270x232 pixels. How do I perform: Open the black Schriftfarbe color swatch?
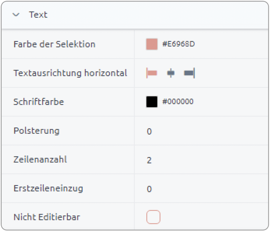pos(152,102)
